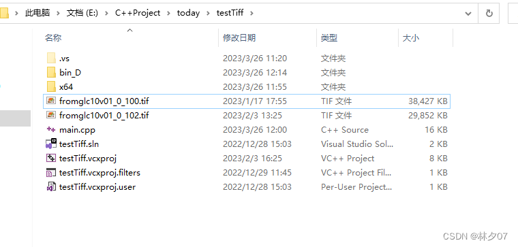Select the .vs folder icon
The width and height of the screenshot is (518, 247).
click(x=51, y=59)
